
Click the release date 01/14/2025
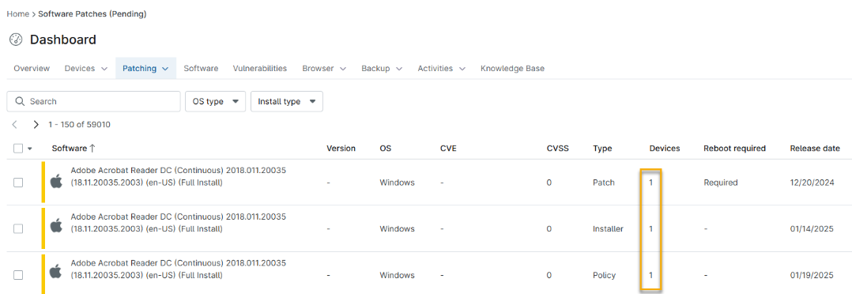(812, 228)
